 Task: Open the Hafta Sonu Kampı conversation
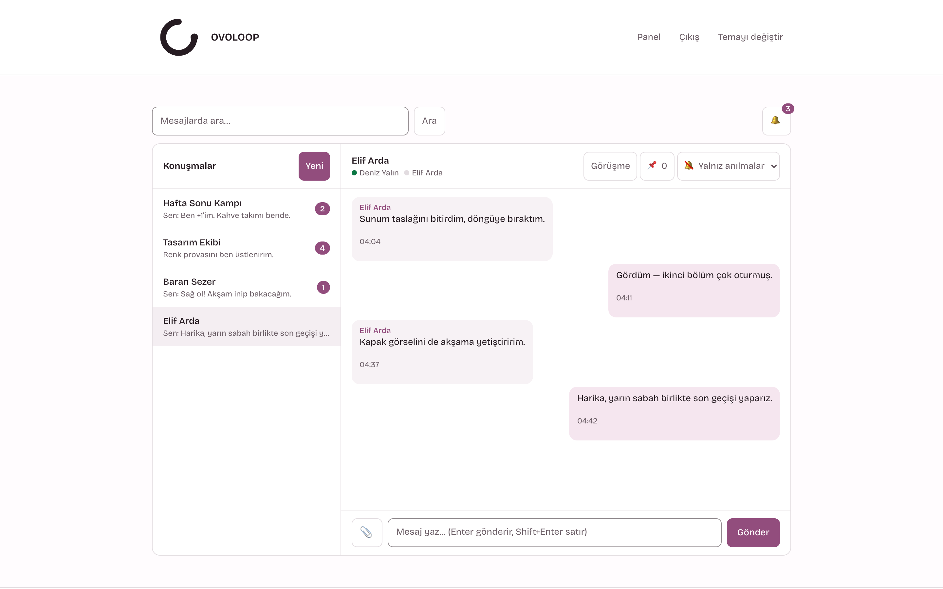(246, 209)
